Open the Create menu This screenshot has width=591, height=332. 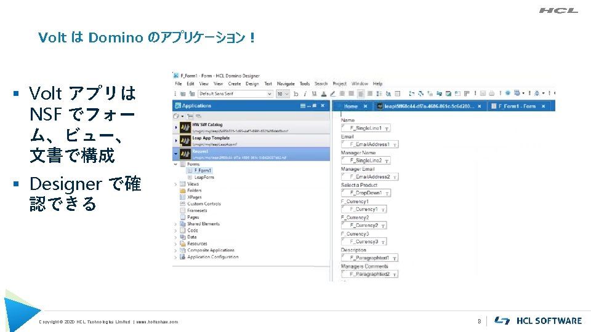(x=234, y=84)
